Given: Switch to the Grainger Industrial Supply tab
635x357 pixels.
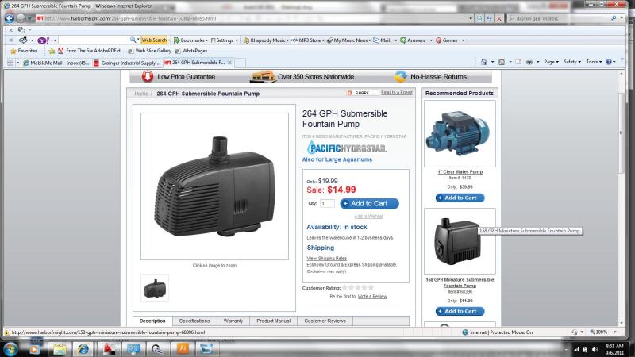Looking at the screenshot, I should pyautogui.click(x=127, y=63).
